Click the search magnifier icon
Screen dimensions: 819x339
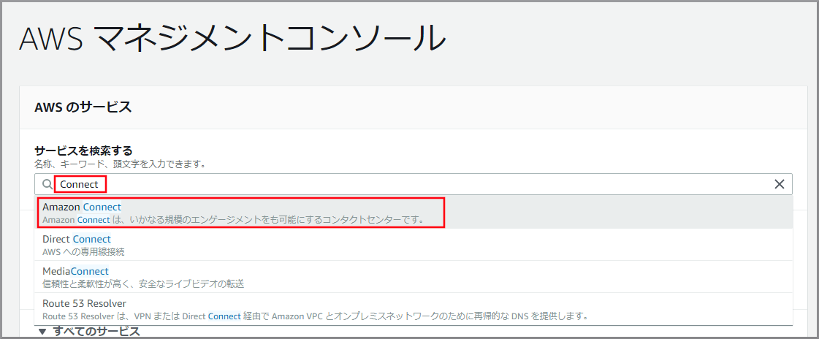47,184
